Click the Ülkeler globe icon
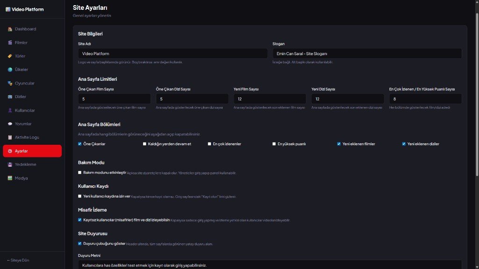Image resolution: width=479 pixels, height=269 pixels. pos(10,70)
